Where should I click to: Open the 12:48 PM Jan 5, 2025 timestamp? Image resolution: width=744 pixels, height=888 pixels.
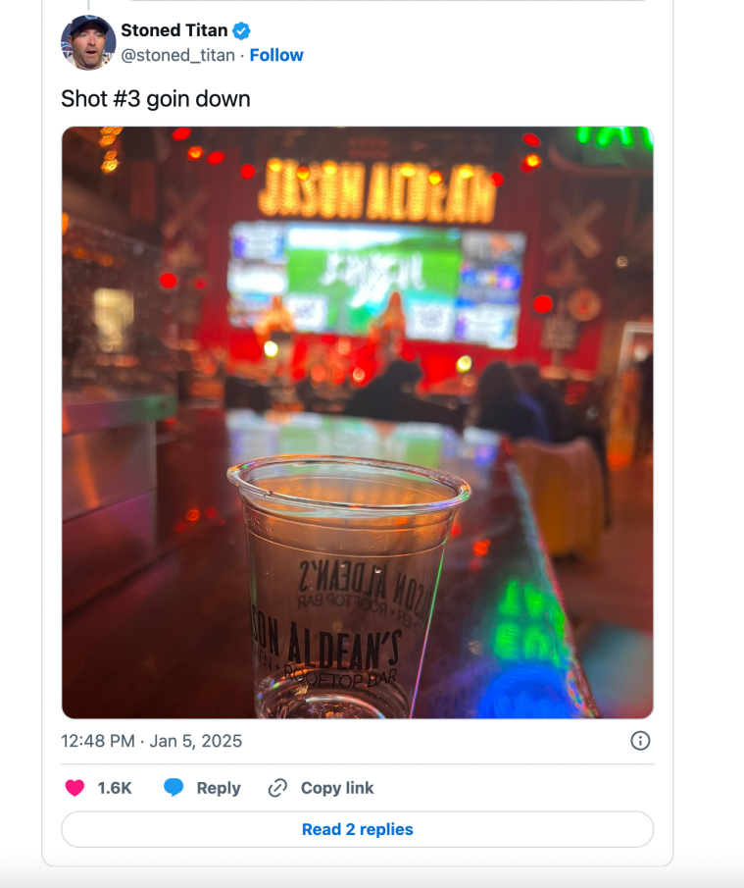pos(152,741)
